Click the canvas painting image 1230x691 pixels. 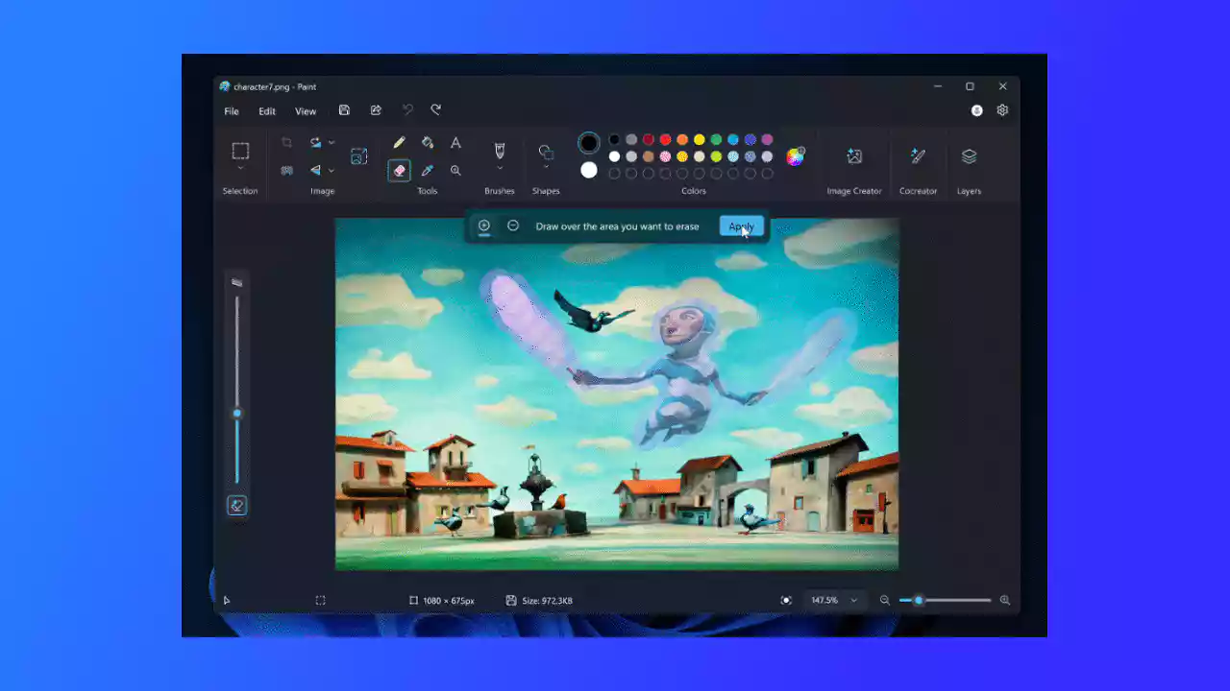[617, 393]
